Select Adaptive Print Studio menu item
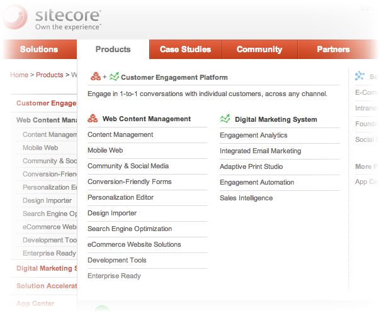381x314 pixels. (x=251, y=166)
